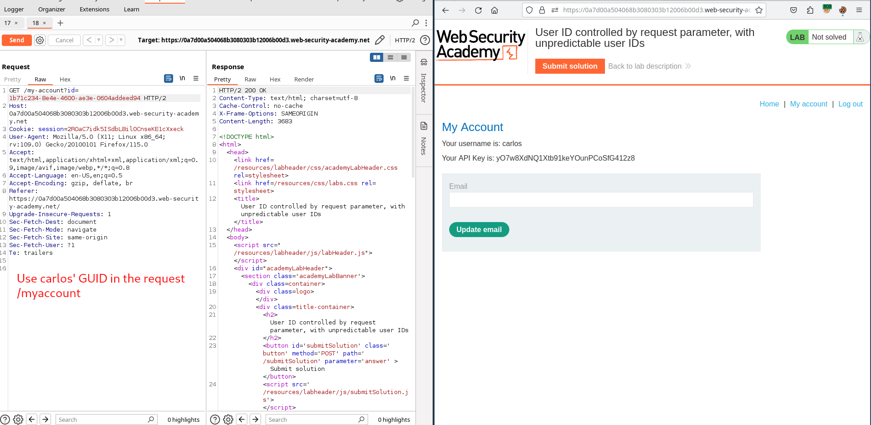Go to previous request with left arrow
Screen dimensions: 871x425
coord(89,40)
